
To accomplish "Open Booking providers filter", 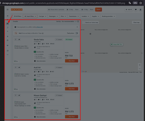I will 108,16.
